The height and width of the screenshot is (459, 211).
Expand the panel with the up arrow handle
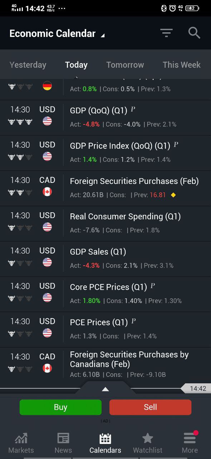tap(105, 389)
